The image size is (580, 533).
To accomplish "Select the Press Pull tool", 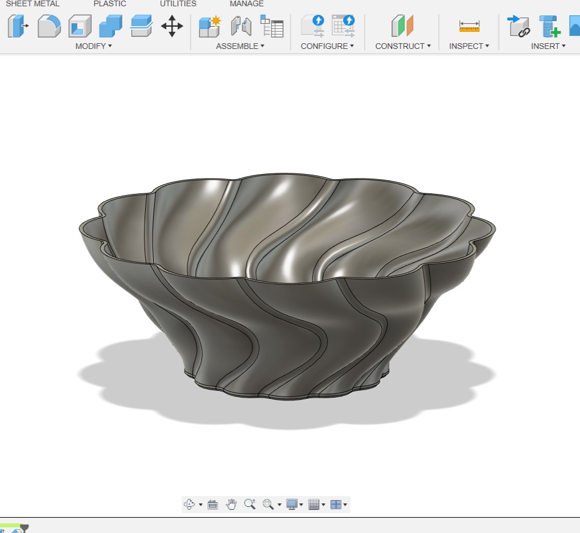I will click(x=18, y=26).
